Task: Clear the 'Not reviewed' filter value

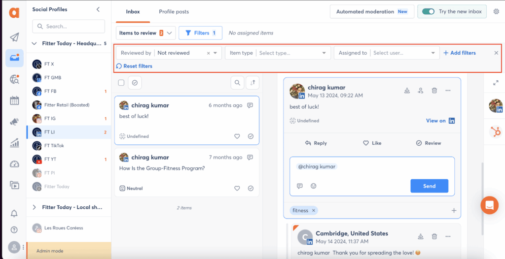Action: tap(208, 53)
